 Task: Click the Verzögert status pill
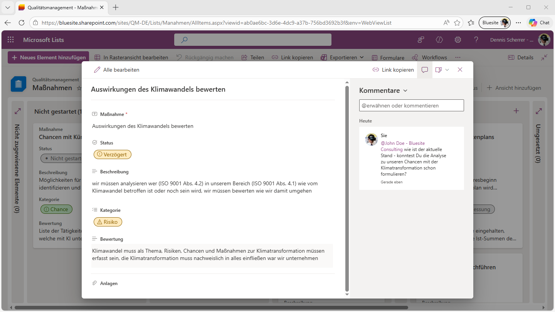pos(113,154)
